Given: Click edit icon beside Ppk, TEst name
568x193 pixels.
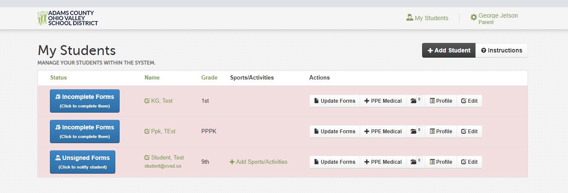Looking at the screenshot, I should 147,132.
